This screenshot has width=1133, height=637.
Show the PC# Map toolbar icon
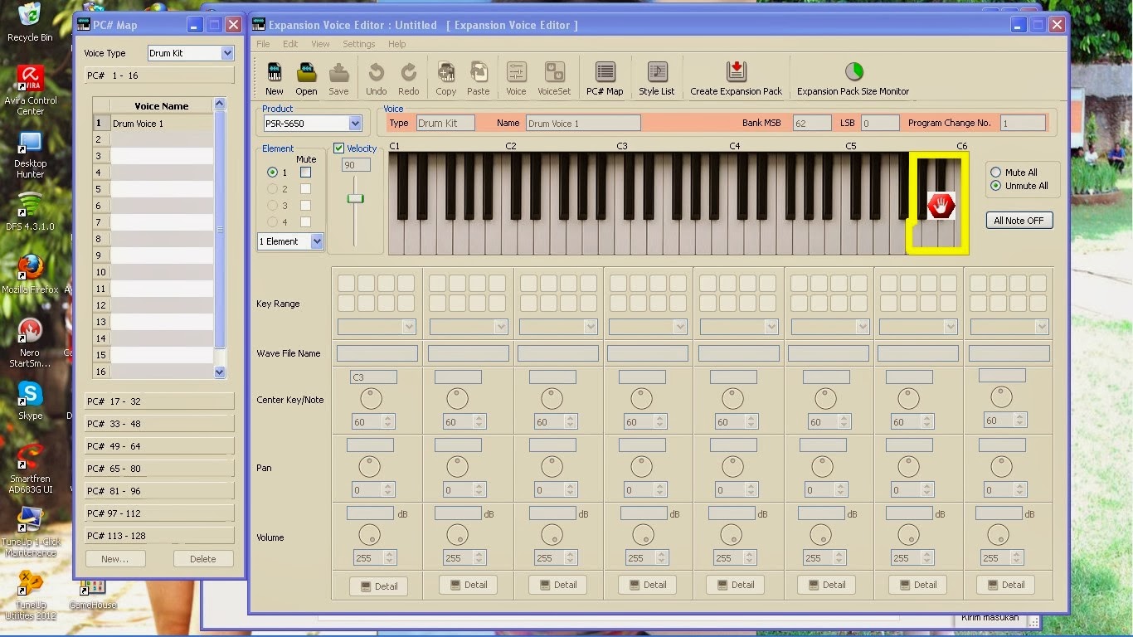(x=605, y=73)
